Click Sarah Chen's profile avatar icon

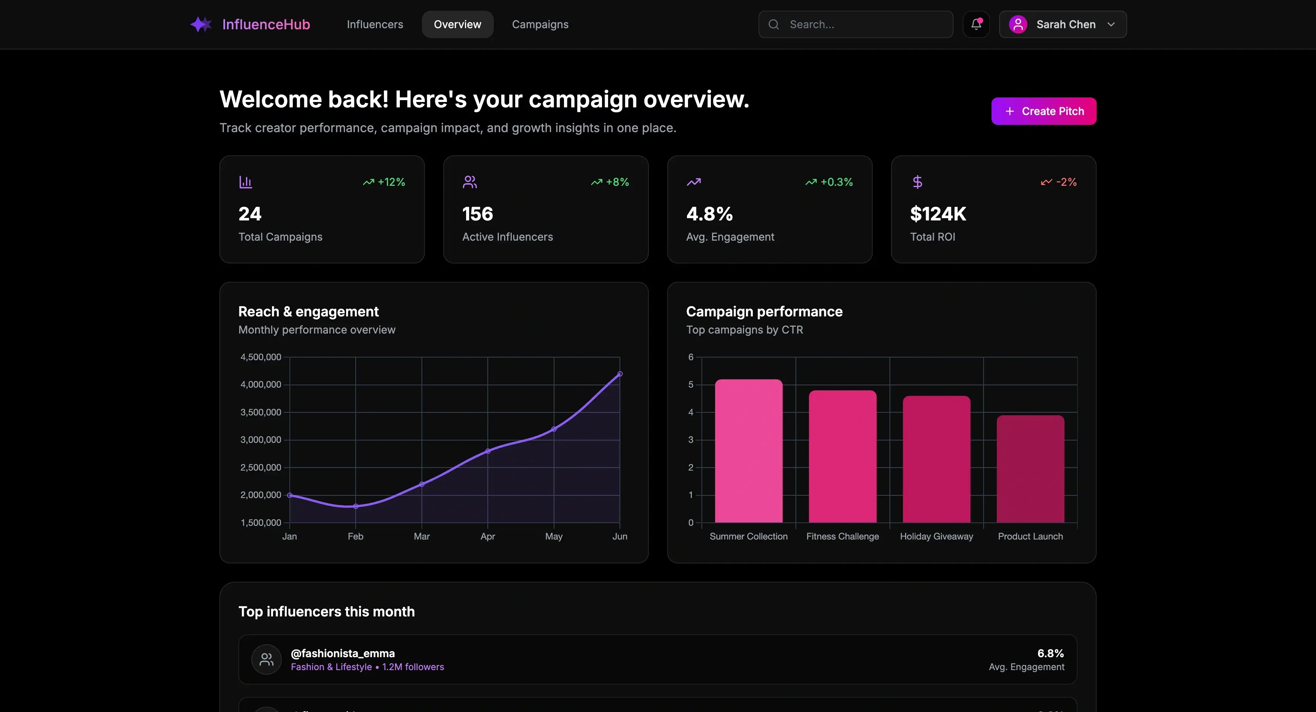click(1017, 24)
